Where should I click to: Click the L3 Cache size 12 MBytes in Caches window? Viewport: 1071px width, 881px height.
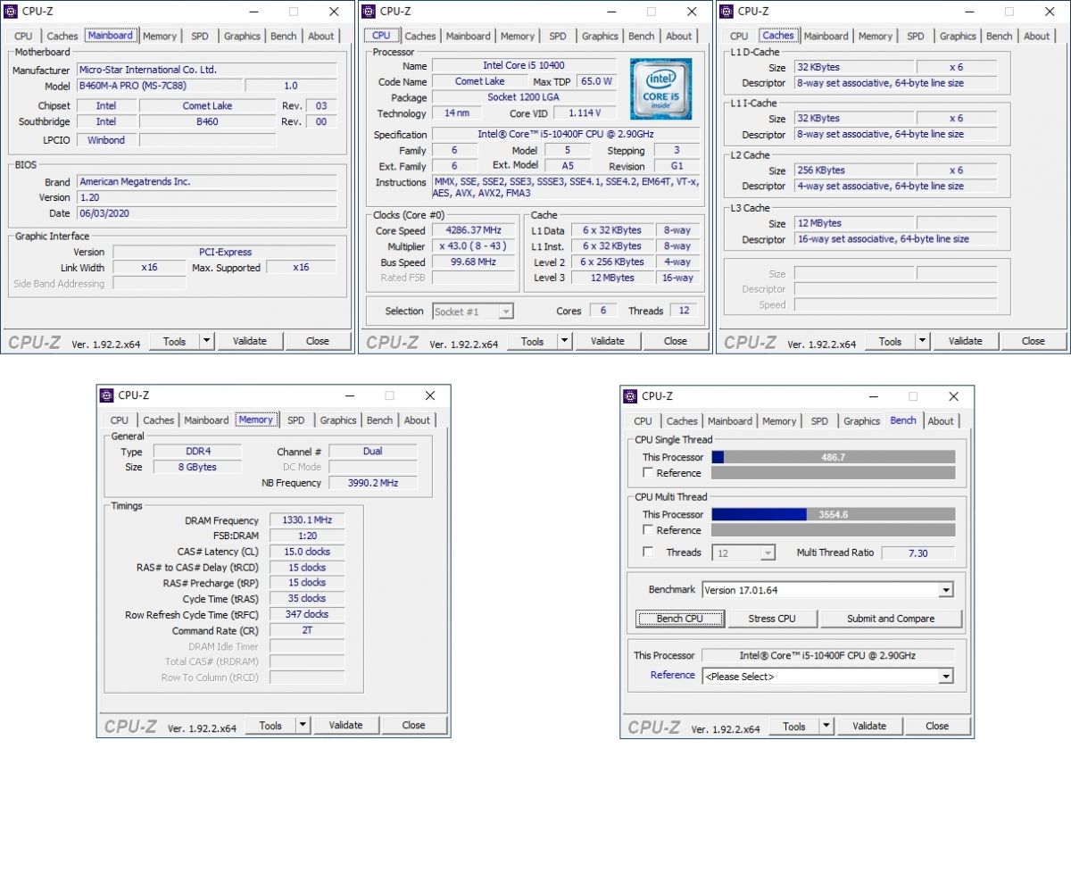point(853,223)
